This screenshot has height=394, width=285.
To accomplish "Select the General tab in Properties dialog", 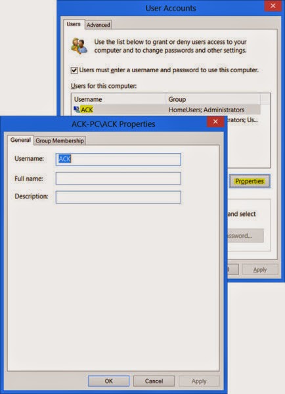I will coord(20,140).
